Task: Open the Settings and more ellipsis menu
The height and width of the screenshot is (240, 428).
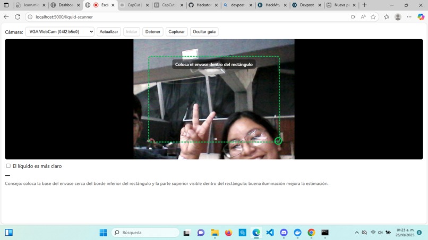Action: [409, 17]
